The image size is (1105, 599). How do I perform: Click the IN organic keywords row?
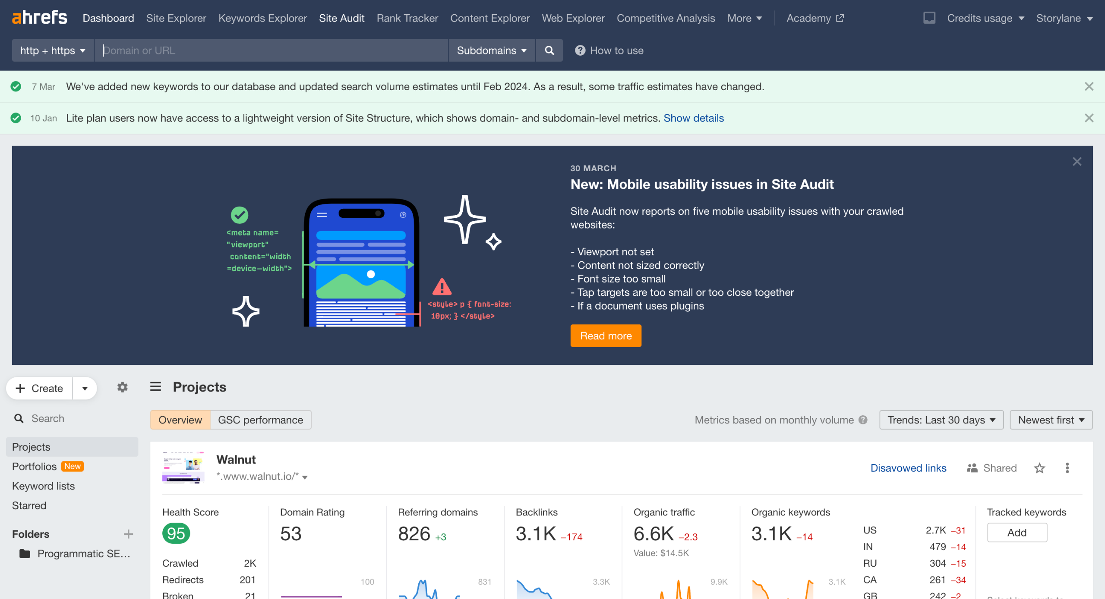pos(914,547)
